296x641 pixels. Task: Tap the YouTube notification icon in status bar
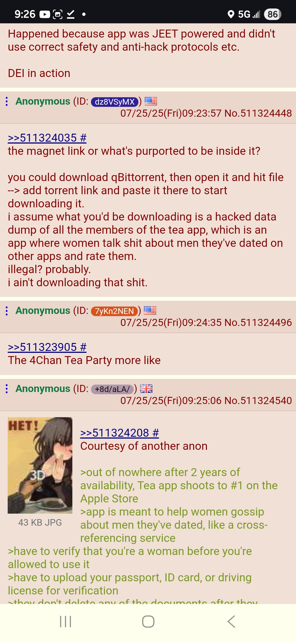coord(45,14)
